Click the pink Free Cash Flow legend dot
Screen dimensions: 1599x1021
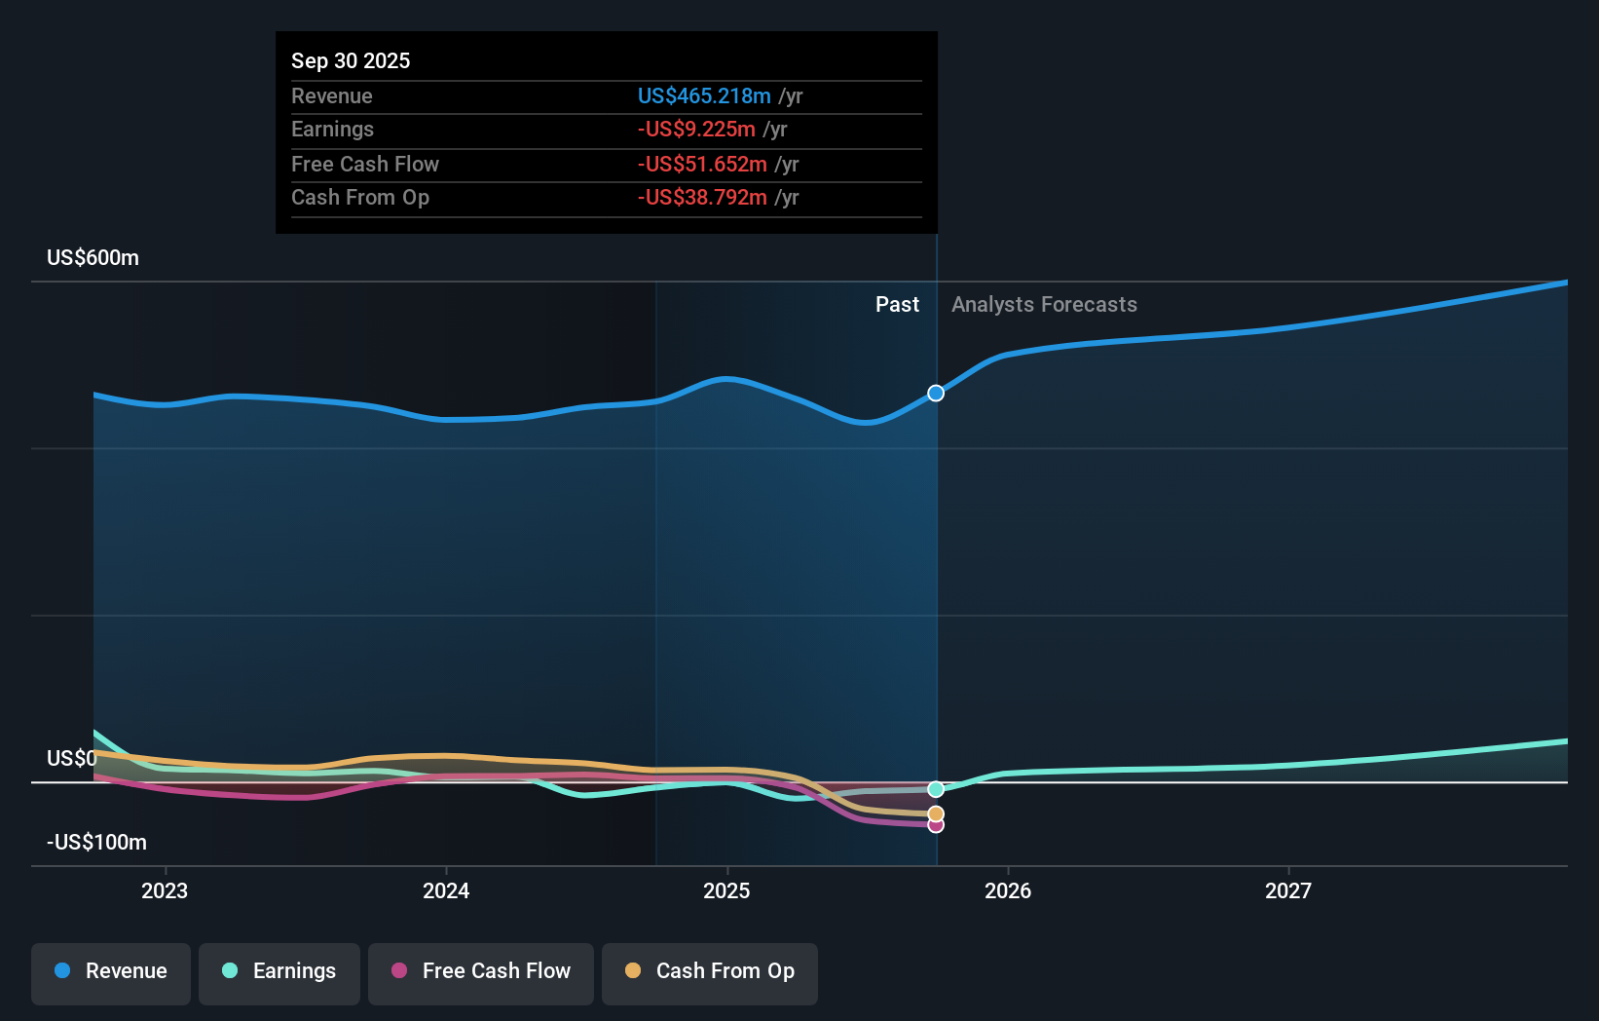tap(398, 971)
